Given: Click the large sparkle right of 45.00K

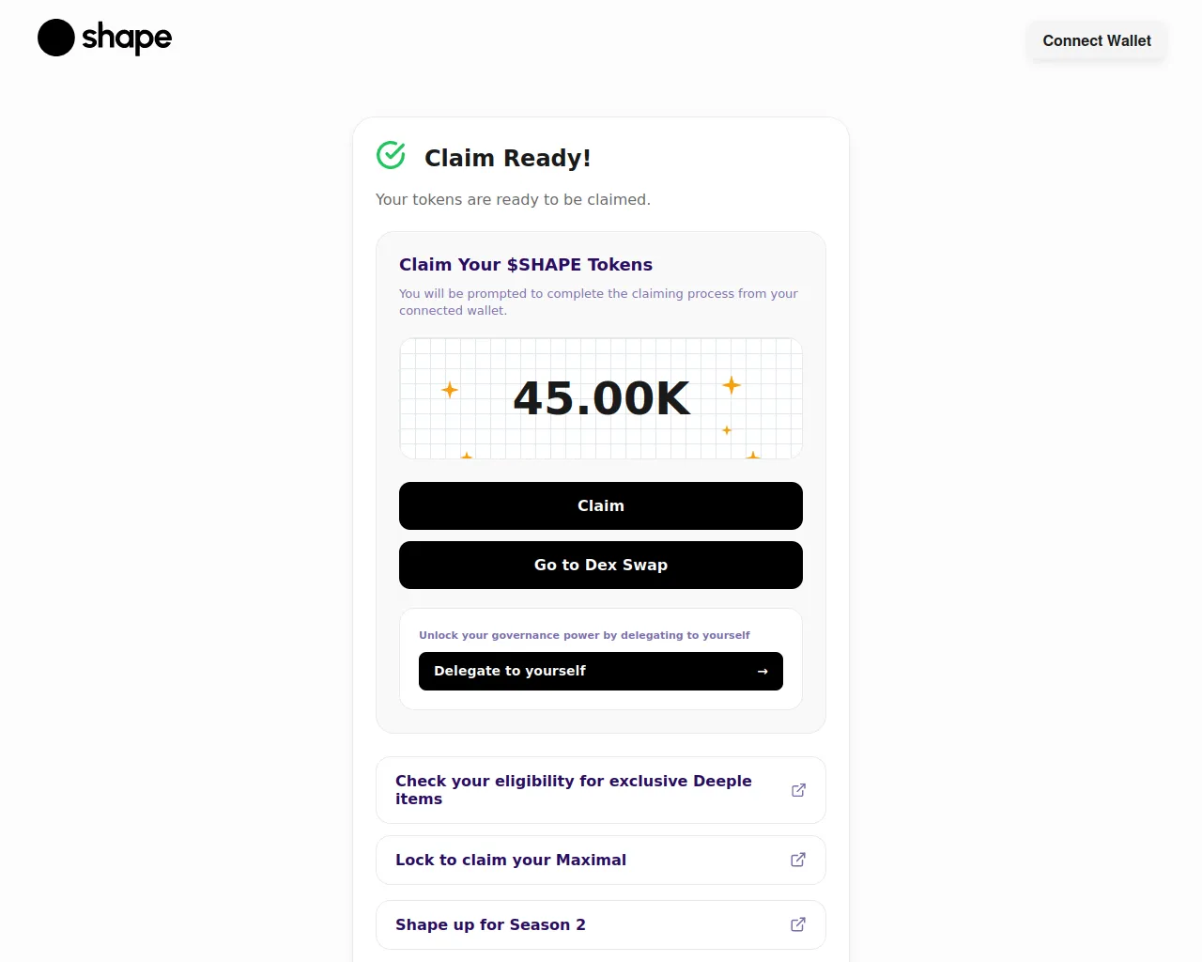Looking at the screenshot, I should [732, 384].
